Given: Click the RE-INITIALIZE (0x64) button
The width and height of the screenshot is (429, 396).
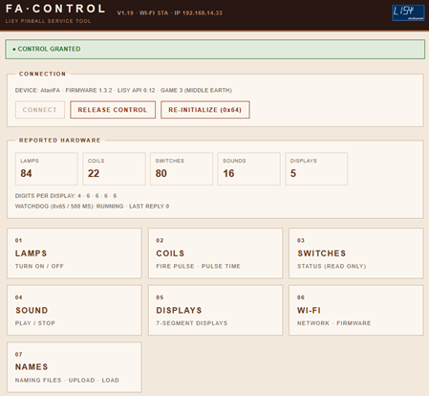Looking at the screenshot, I should pyautogui.click(x=205, y=110).
